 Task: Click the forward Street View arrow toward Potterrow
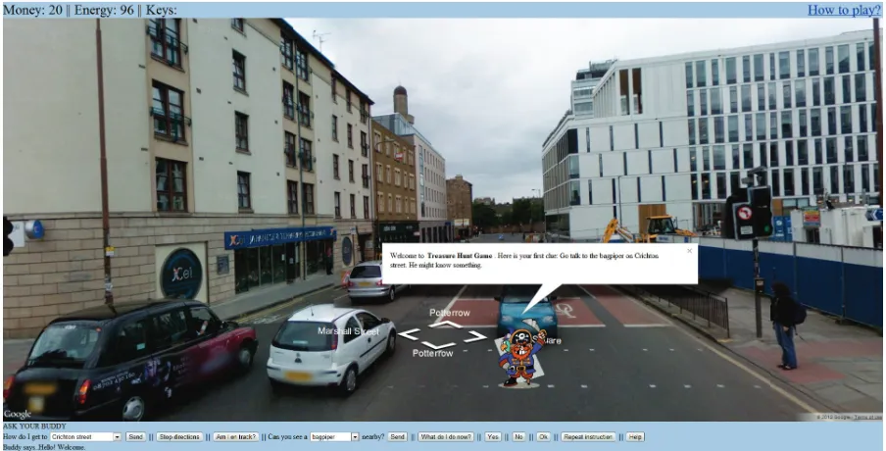point(445,324)
